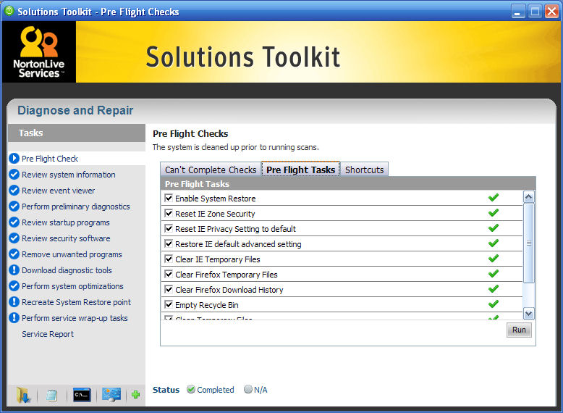Uncheck Reset IE Privacy Setting to default
The width and height of the screenshot is (563, 413).
pos(169,228)
